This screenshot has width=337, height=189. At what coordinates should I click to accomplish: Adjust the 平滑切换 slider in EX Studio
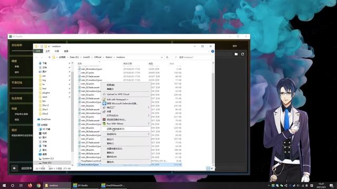pos(22,88)
